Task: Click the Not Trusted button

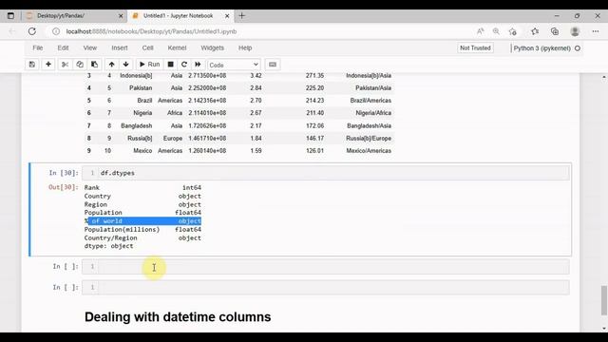Action: 475,48
